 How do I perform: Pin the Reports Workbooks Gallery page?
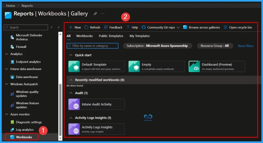(x=95, y=14)
